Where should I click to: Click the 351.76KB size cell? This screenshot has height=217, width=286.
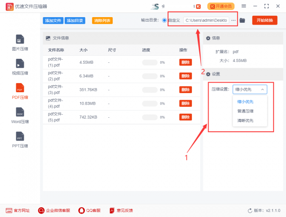click(88, 90)
